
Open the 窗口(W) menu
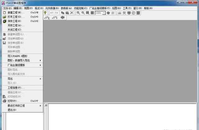(137, 8)
